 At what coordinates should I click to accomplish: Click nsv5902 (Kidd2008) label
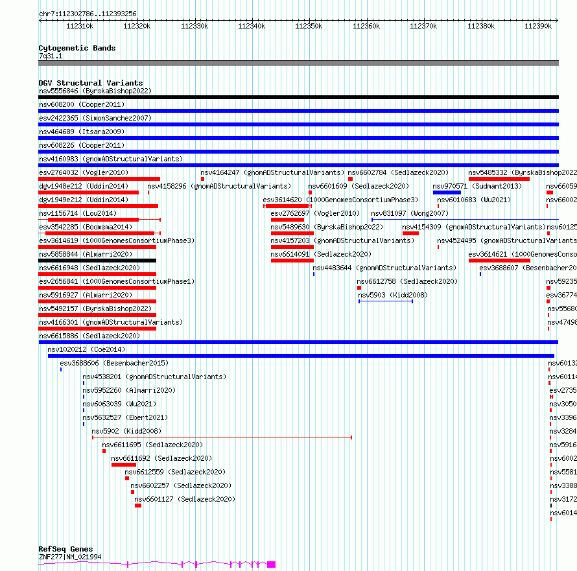[x=126, y=431]
